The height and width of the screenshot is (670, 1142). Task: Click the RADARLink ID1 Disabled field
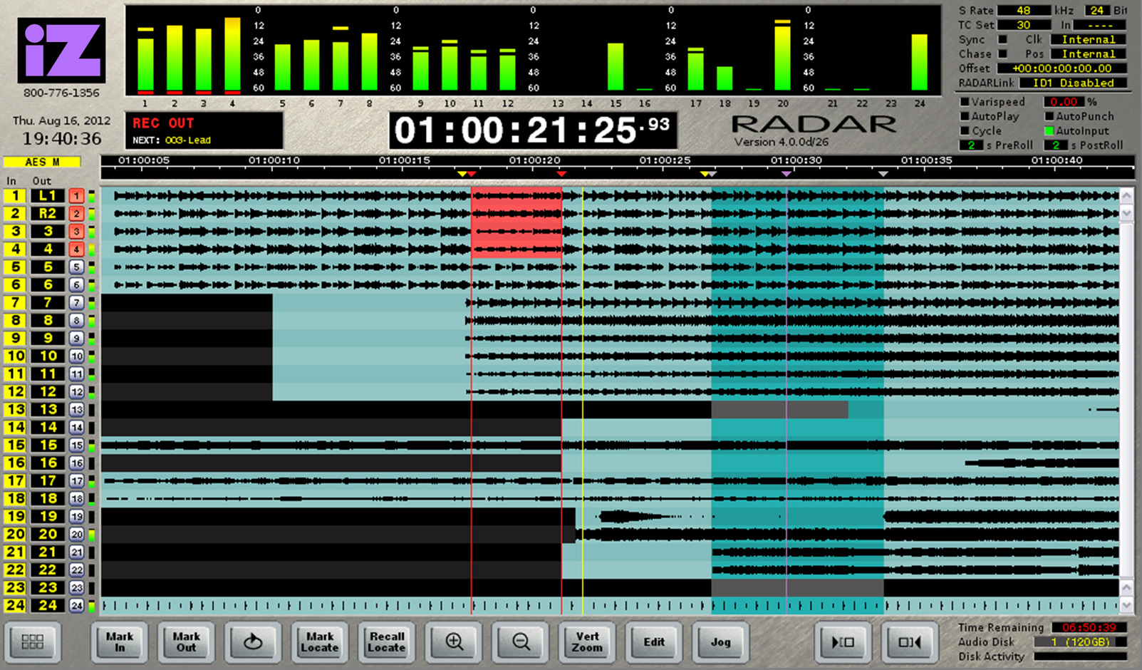1074,83
